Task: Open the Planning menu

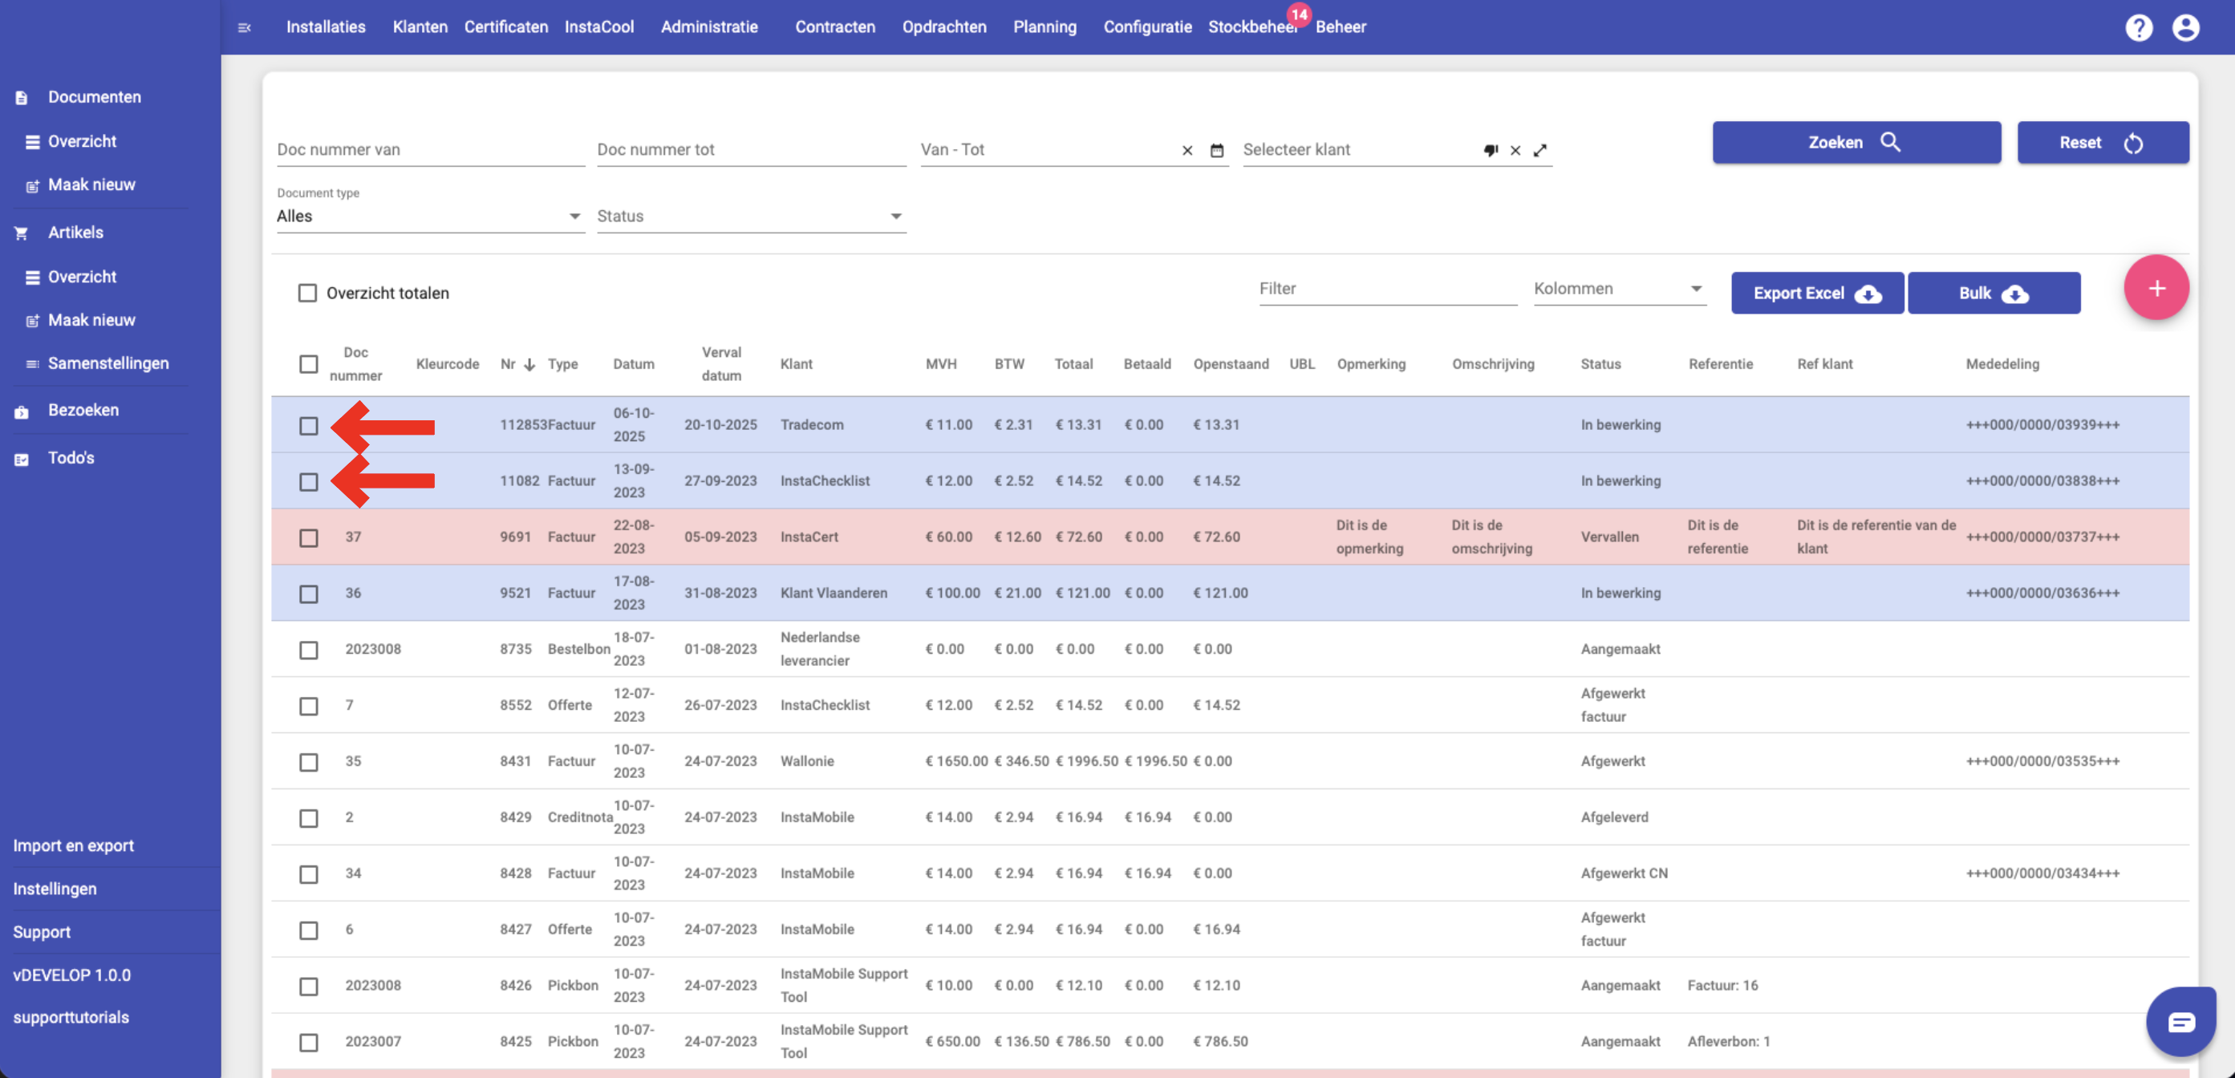Action: 1044,27
